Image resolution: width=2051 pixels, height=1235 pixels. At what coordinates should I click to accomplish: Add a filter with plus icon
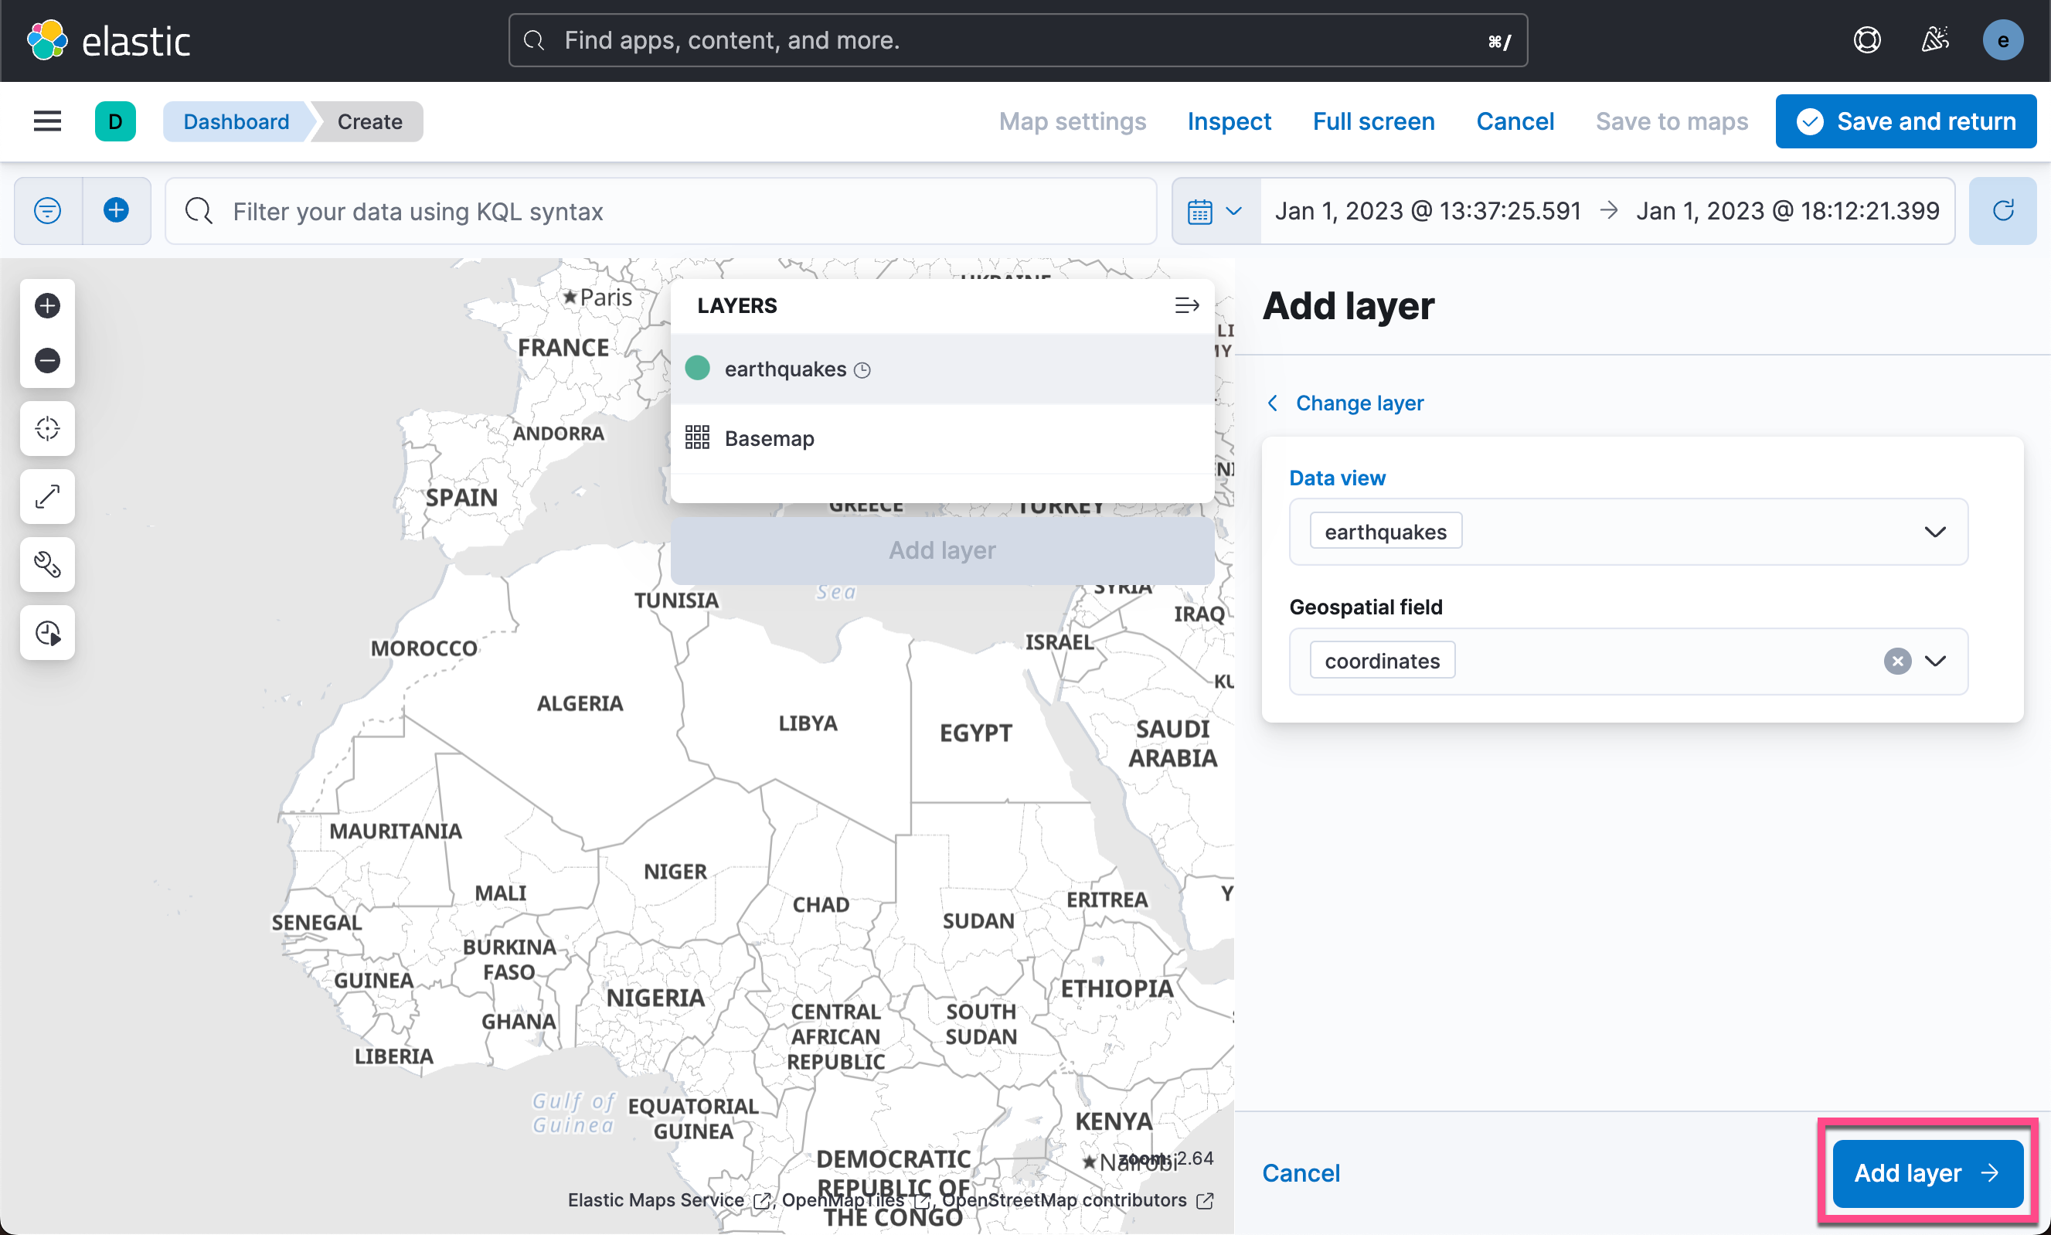click(117, 210)
